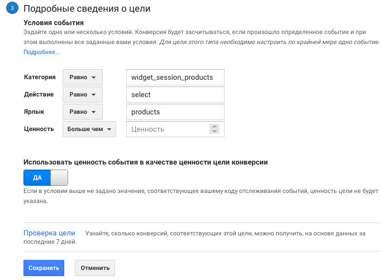
Task: Click the 'Проверка цели' link
Action: tap(49, 233)
